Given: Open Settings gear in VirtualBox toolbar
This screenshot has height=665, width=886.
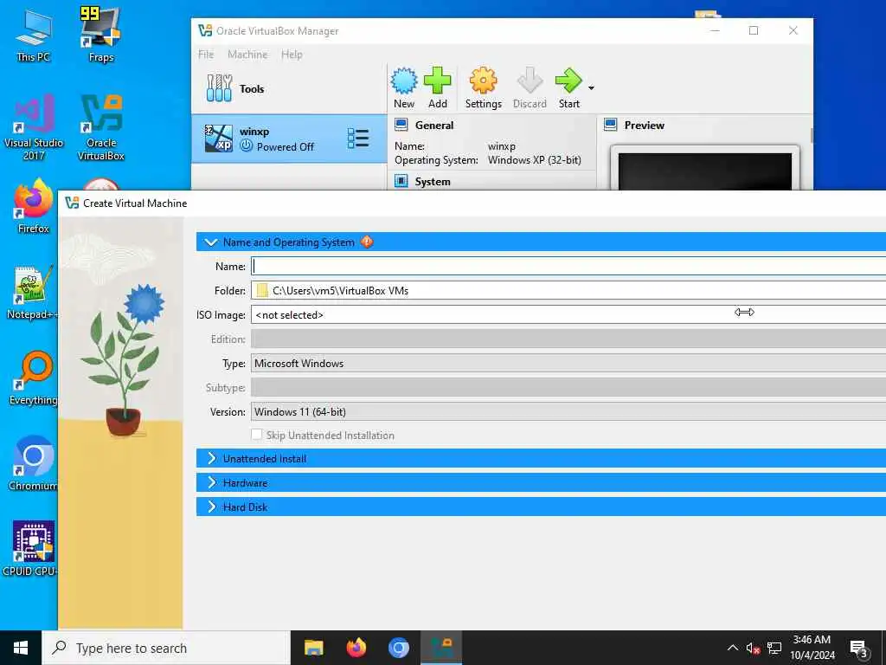Looking at the screenshot, I should tap(483, 87).
